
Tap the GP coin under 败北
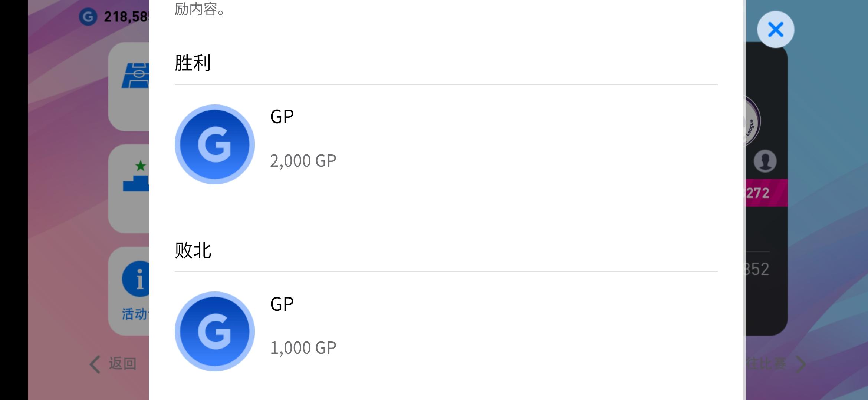215,331
